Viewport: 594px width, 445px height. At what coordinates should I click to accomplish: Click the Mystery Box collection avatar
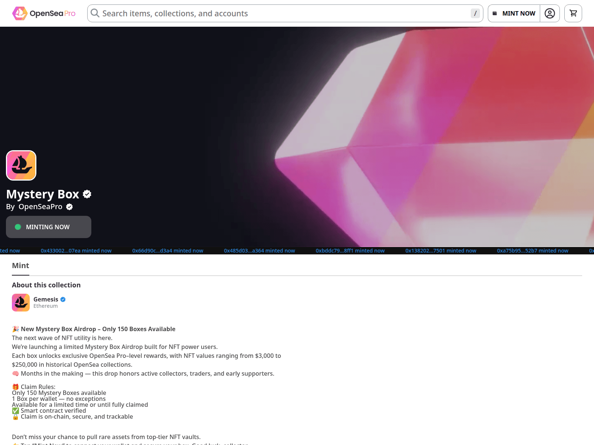21,165
